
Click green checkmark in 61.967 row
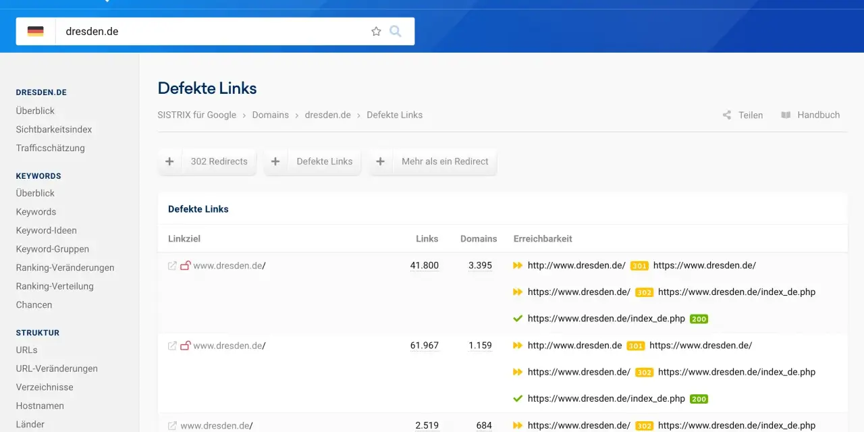[518, 399]
